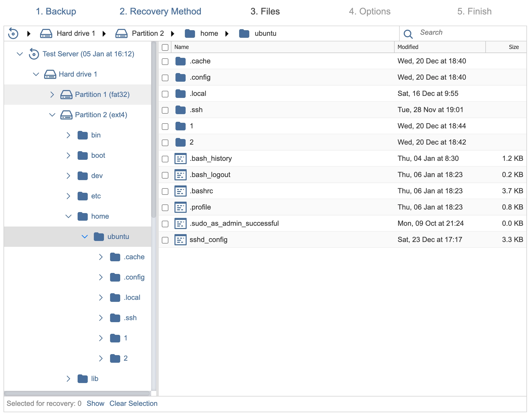Expand lib folder in sidebar tree

coord(68,378)
